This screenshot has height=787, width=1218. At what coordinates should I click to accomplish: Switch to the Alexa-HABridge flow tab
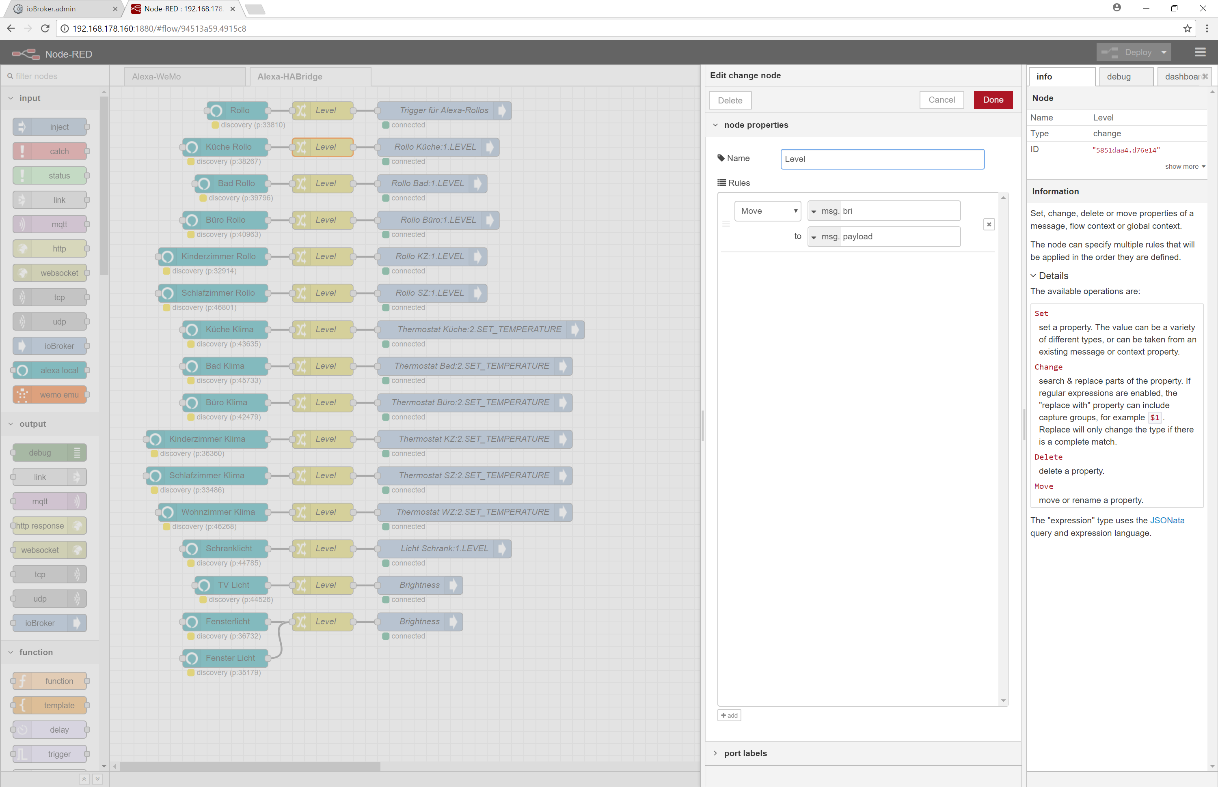pyautogui.click(x=310, y=77)
